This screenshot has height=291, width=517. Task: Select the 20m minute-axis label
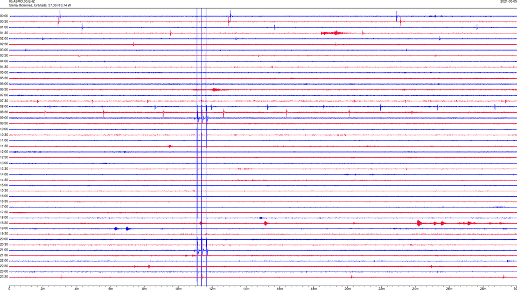[347, 289]
